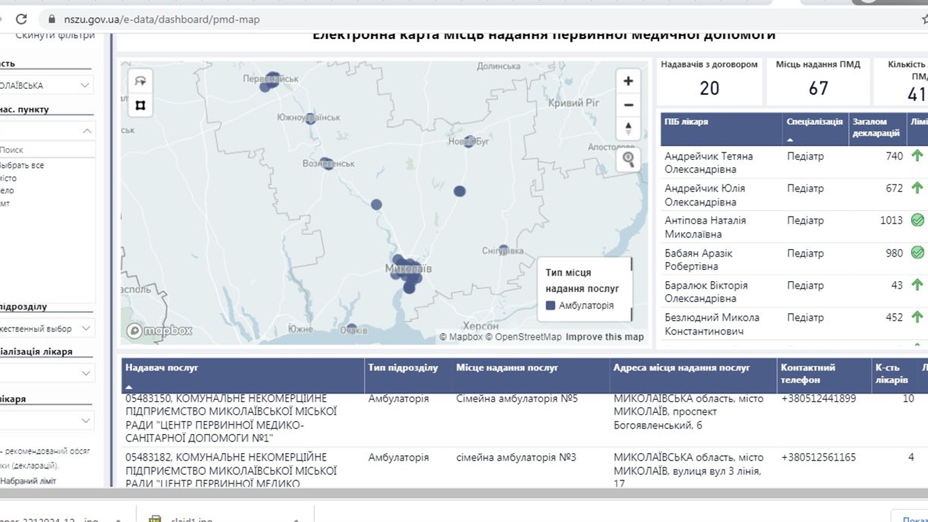
Task: Open the Спеціалізація лікаря dropdown
Action: tap(46, 373)
